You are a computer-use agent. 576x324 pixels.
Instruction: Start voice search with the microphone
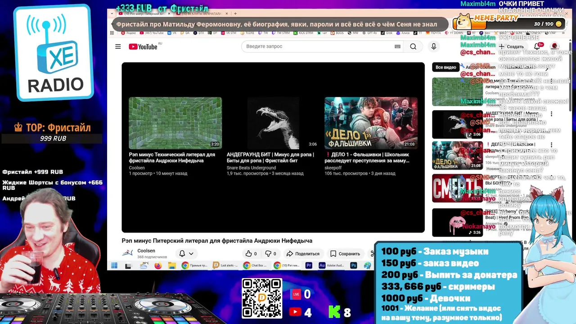[x=434, y=46]
